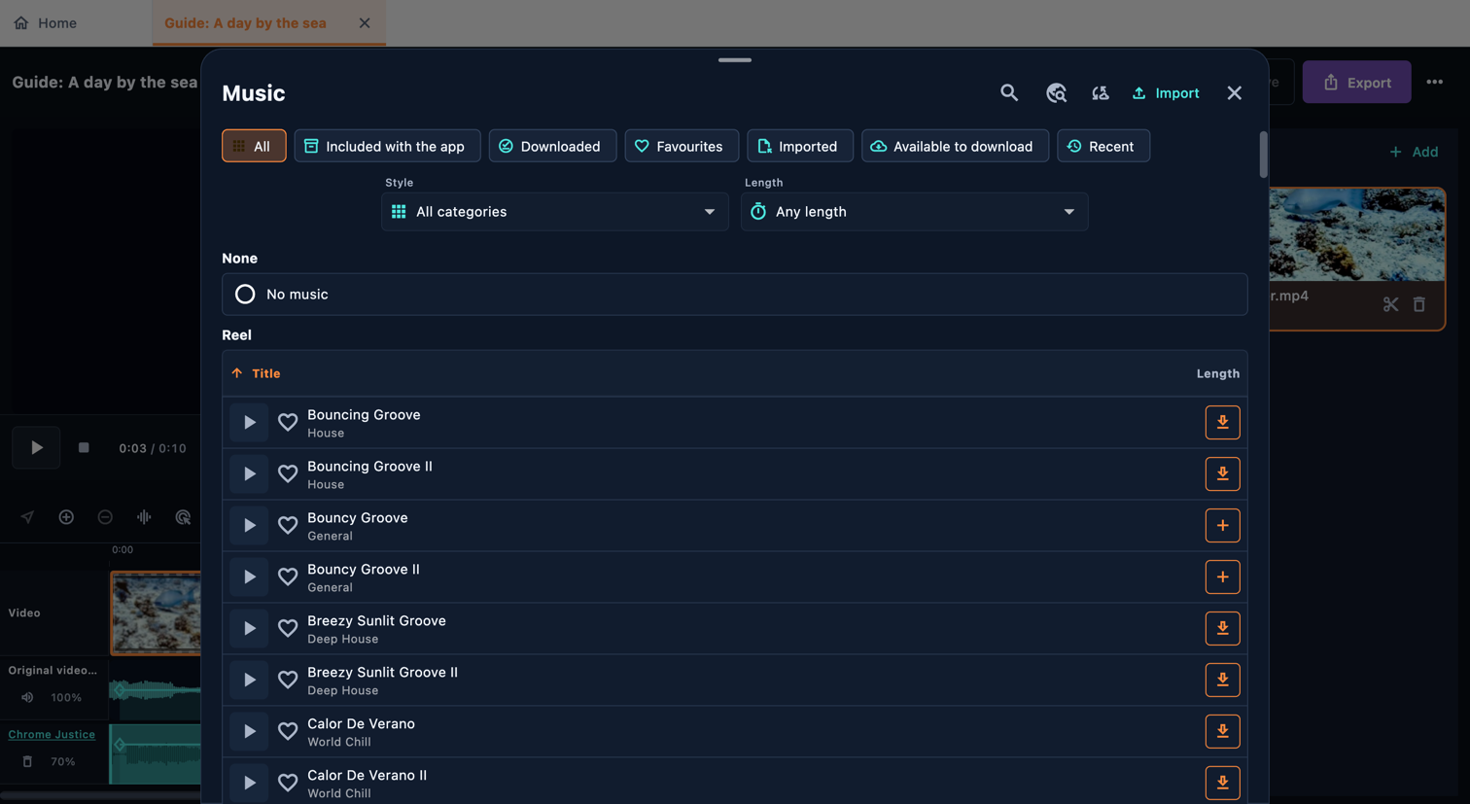Favourite the Breezy Sunlit Groove track
The height and width of the screenshot is (804, 1470).
[x=288, y=628]
